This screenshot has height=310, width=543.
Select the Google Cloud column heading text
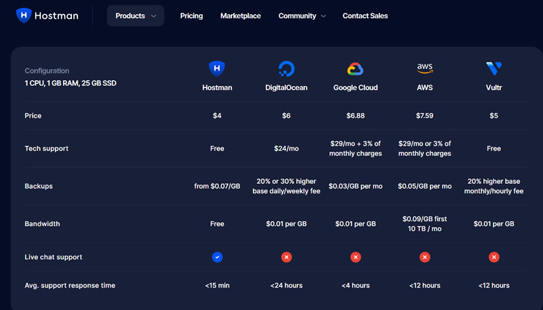tap(356, 88)
